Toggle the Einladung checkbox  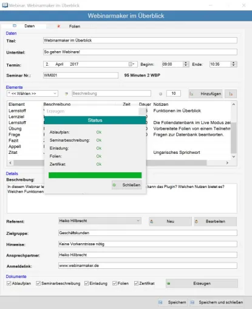point(86,283)
